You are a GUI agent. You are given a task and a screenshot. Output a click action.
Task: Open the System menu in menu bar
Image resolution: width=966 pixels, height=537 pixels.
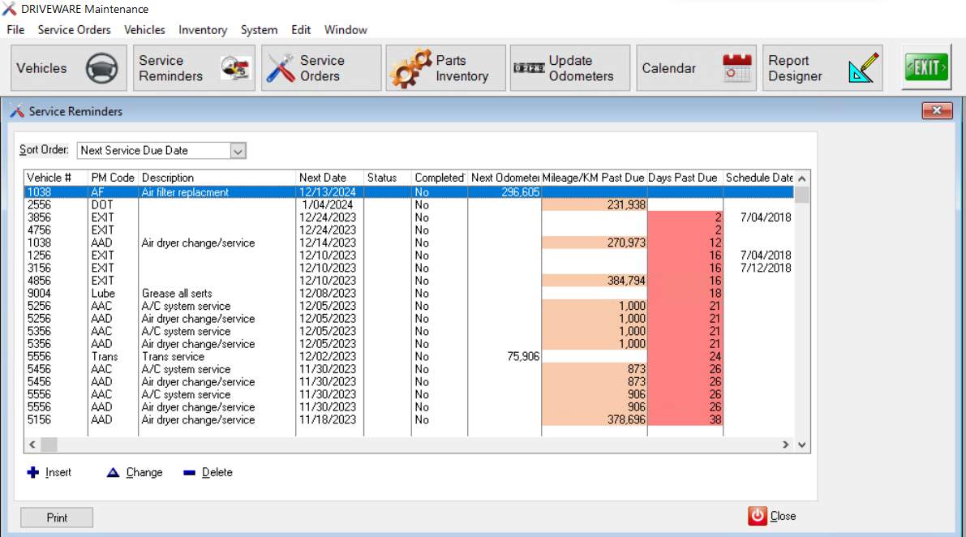259,30
